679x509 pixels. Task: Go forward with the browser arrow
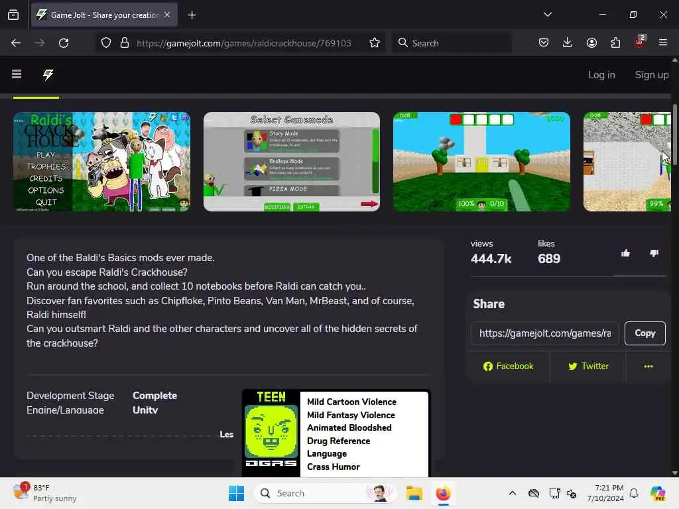[x=40, y=43]
